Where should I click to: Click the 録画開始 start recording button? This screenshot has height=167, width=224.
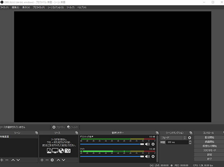pyautogui.click(x=209, y=142)
